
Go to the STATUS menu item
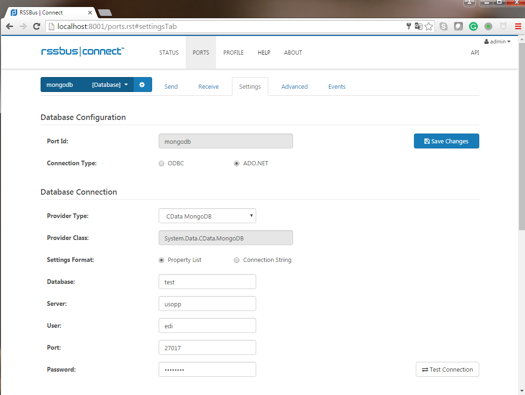[x=169, y=53]
